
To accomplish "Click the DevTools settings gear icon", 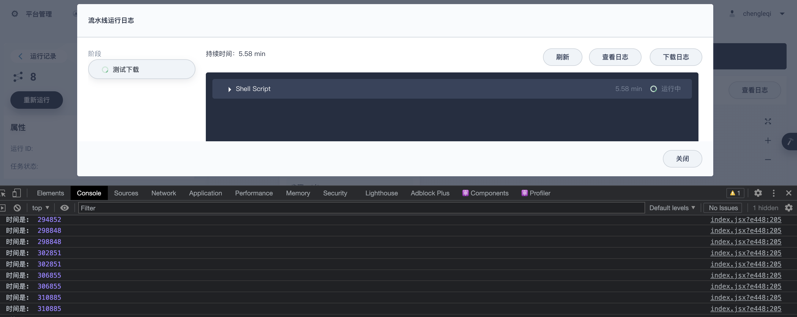I will click(758, 193).
